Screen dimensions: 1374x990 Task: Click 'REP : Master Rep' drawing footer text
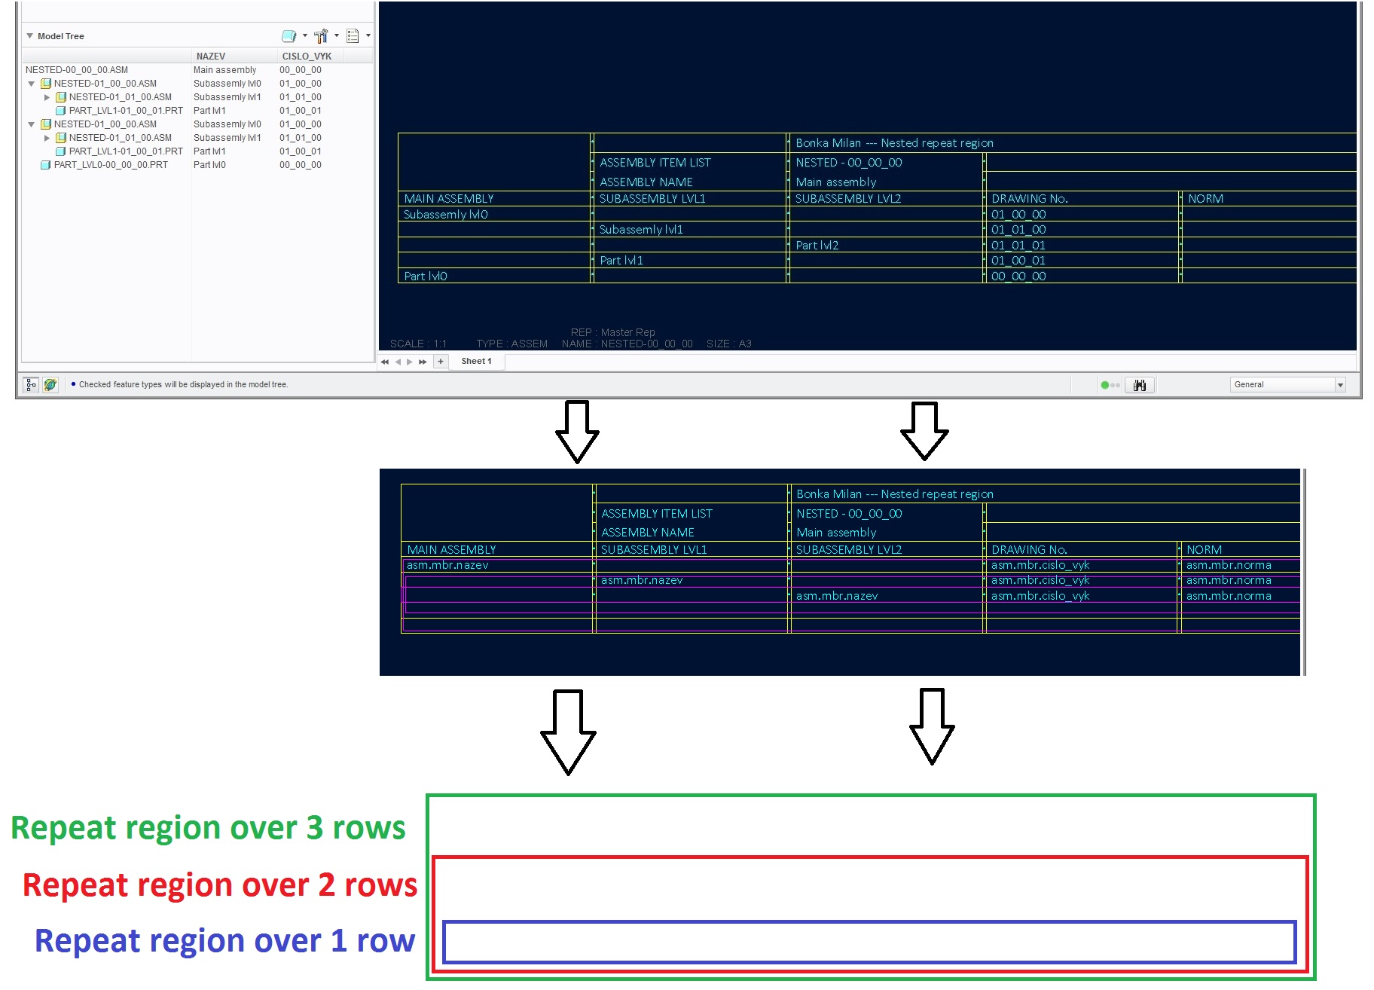click(x=613, y=332)
